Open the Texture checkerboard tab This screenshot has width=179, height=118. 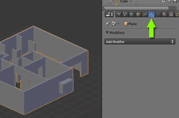point(171,14)
